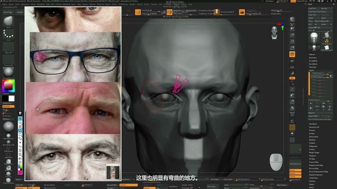The width and height of the screenshot is (337, 189).
Task: Expand the NanoMesh sub-palette
Action: (x=313, y=64)
